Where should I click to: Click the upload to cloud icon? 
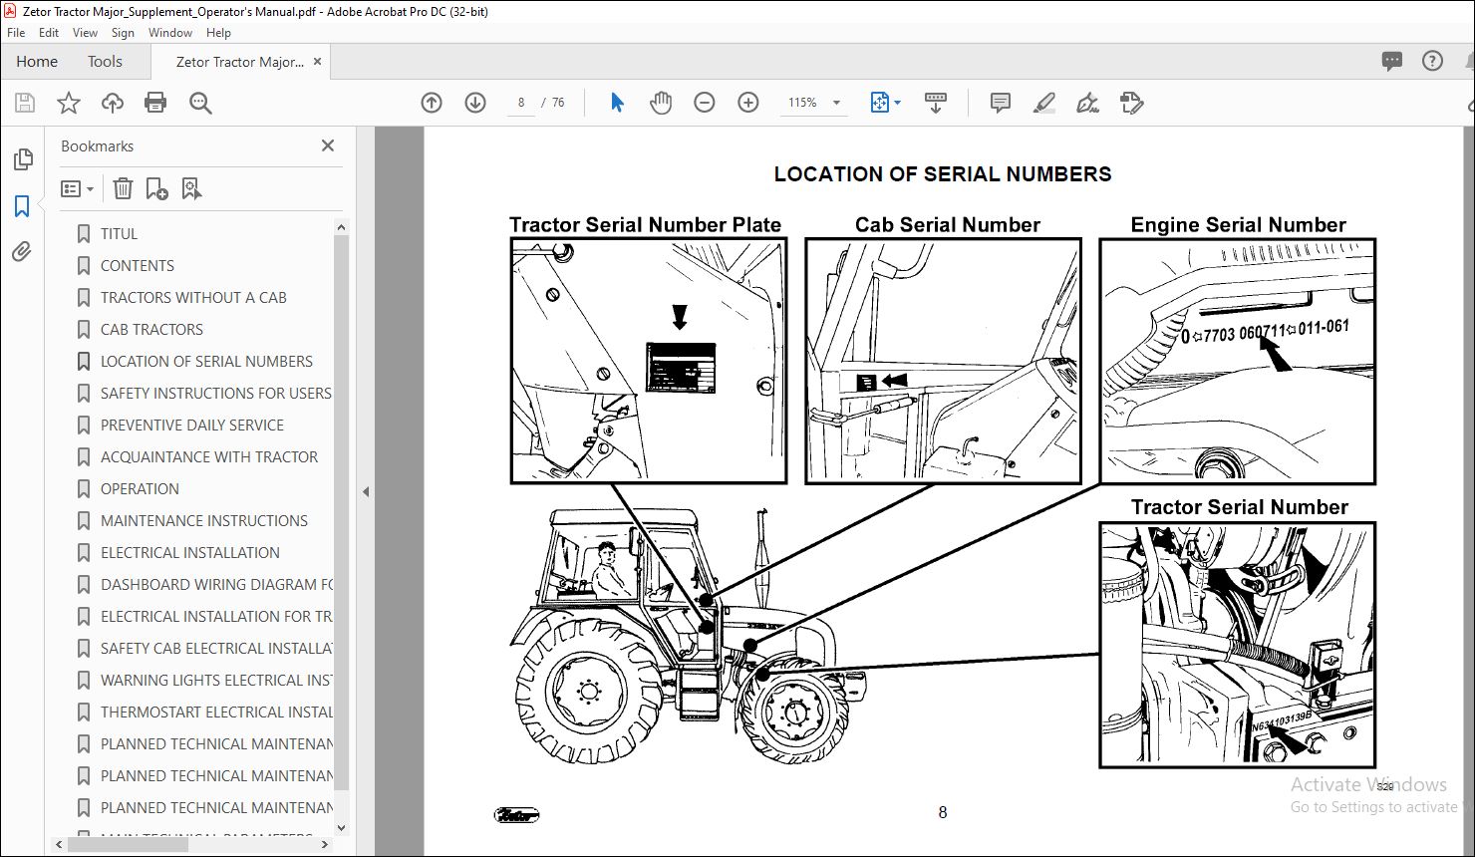(x=113, y=103)
